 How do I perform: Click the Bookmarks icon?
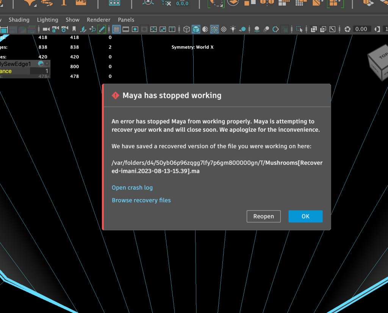74,29
